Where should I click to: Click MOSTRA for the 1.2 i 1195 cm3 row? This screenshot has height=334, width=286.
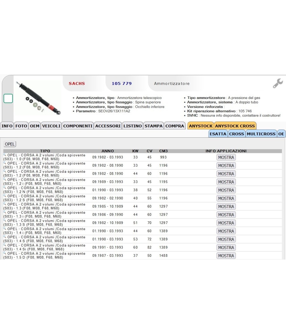click(226, 182)
